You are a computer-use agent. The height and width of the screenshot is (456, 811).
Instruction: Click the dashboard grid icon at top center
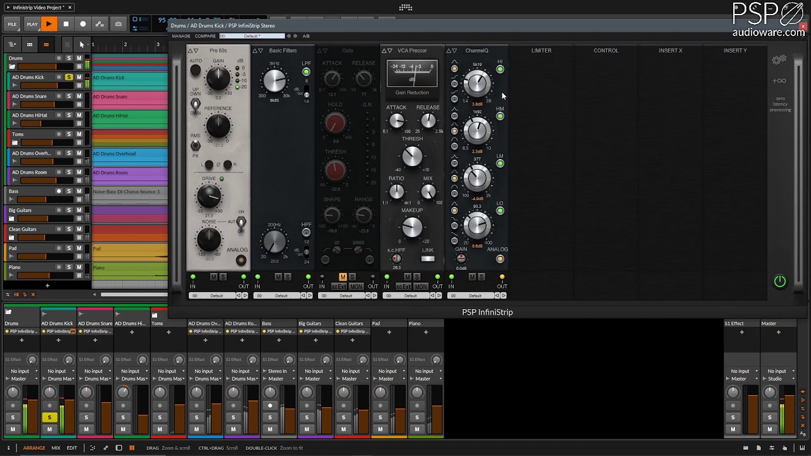405,8
